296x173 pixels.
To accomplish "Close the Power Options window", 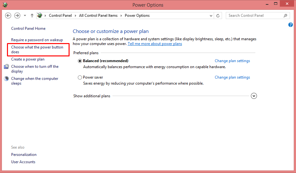I will click(x=287, y=3).
